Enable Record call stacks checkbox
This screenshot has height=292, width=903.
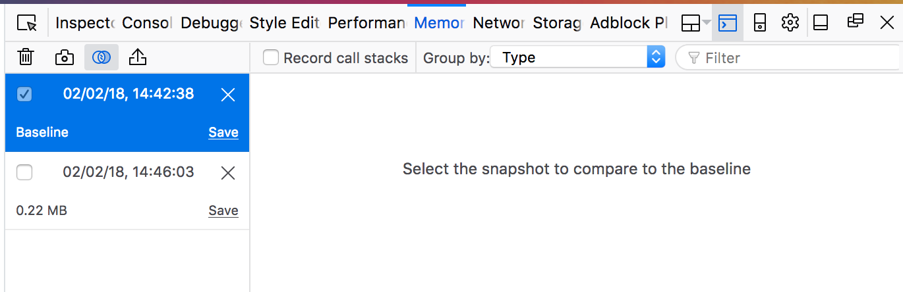[x=271, y=58]
